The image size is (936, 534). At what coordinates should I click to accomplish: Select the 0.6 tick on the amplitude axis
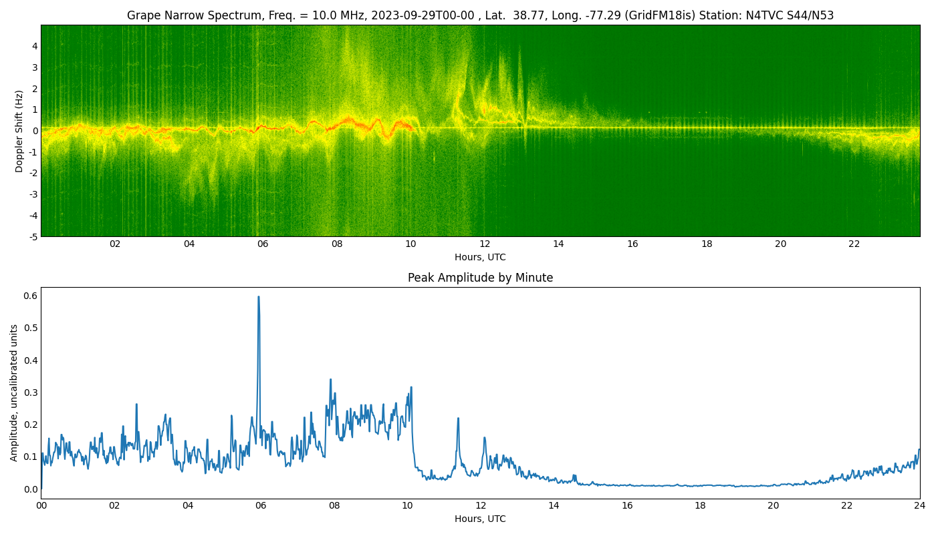tap(30, 296)
